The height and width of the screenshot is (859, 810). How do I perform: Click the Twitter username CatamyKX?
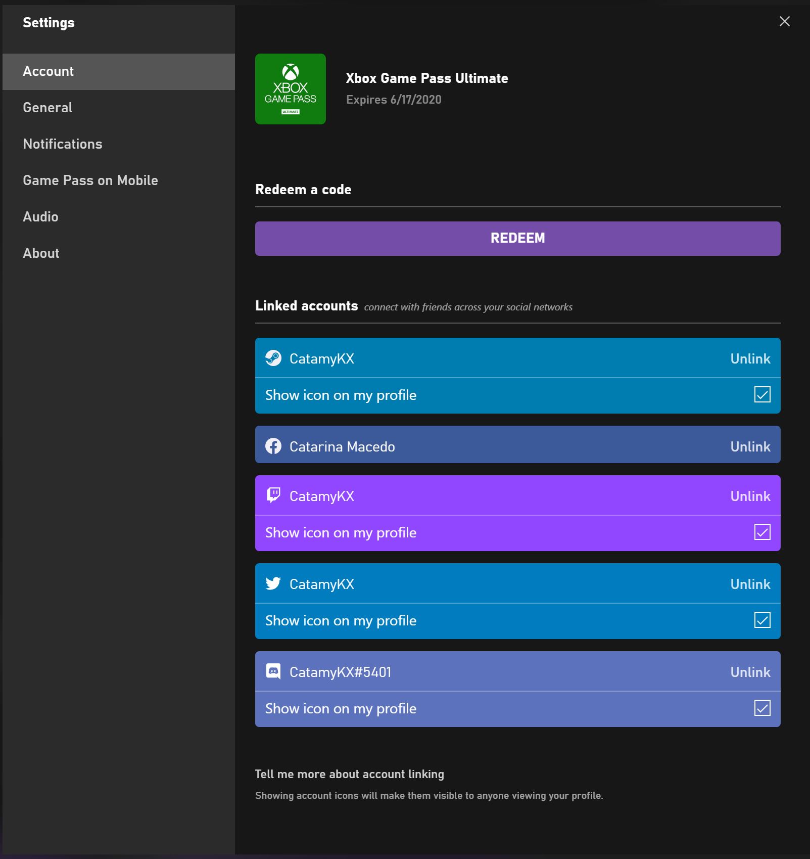tap(322, 584)
